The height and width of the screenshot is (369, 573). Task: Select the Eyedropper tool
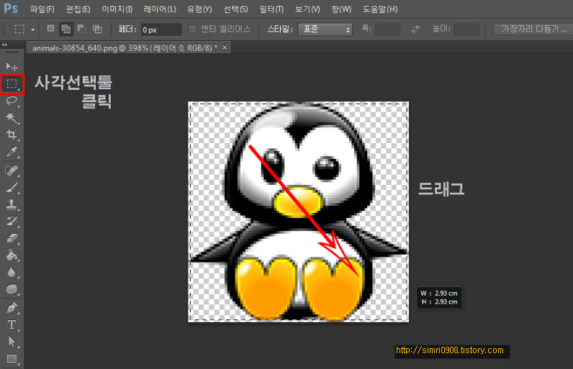click(x=12, y=151)
